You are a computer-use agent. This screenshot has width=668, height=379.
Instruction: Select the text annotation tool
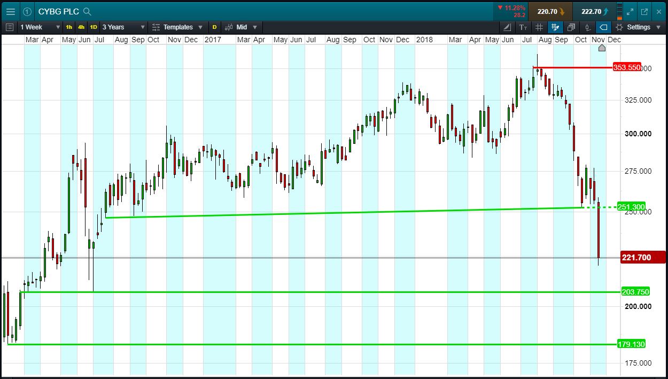pyautogui.click(x=523, y=27)
